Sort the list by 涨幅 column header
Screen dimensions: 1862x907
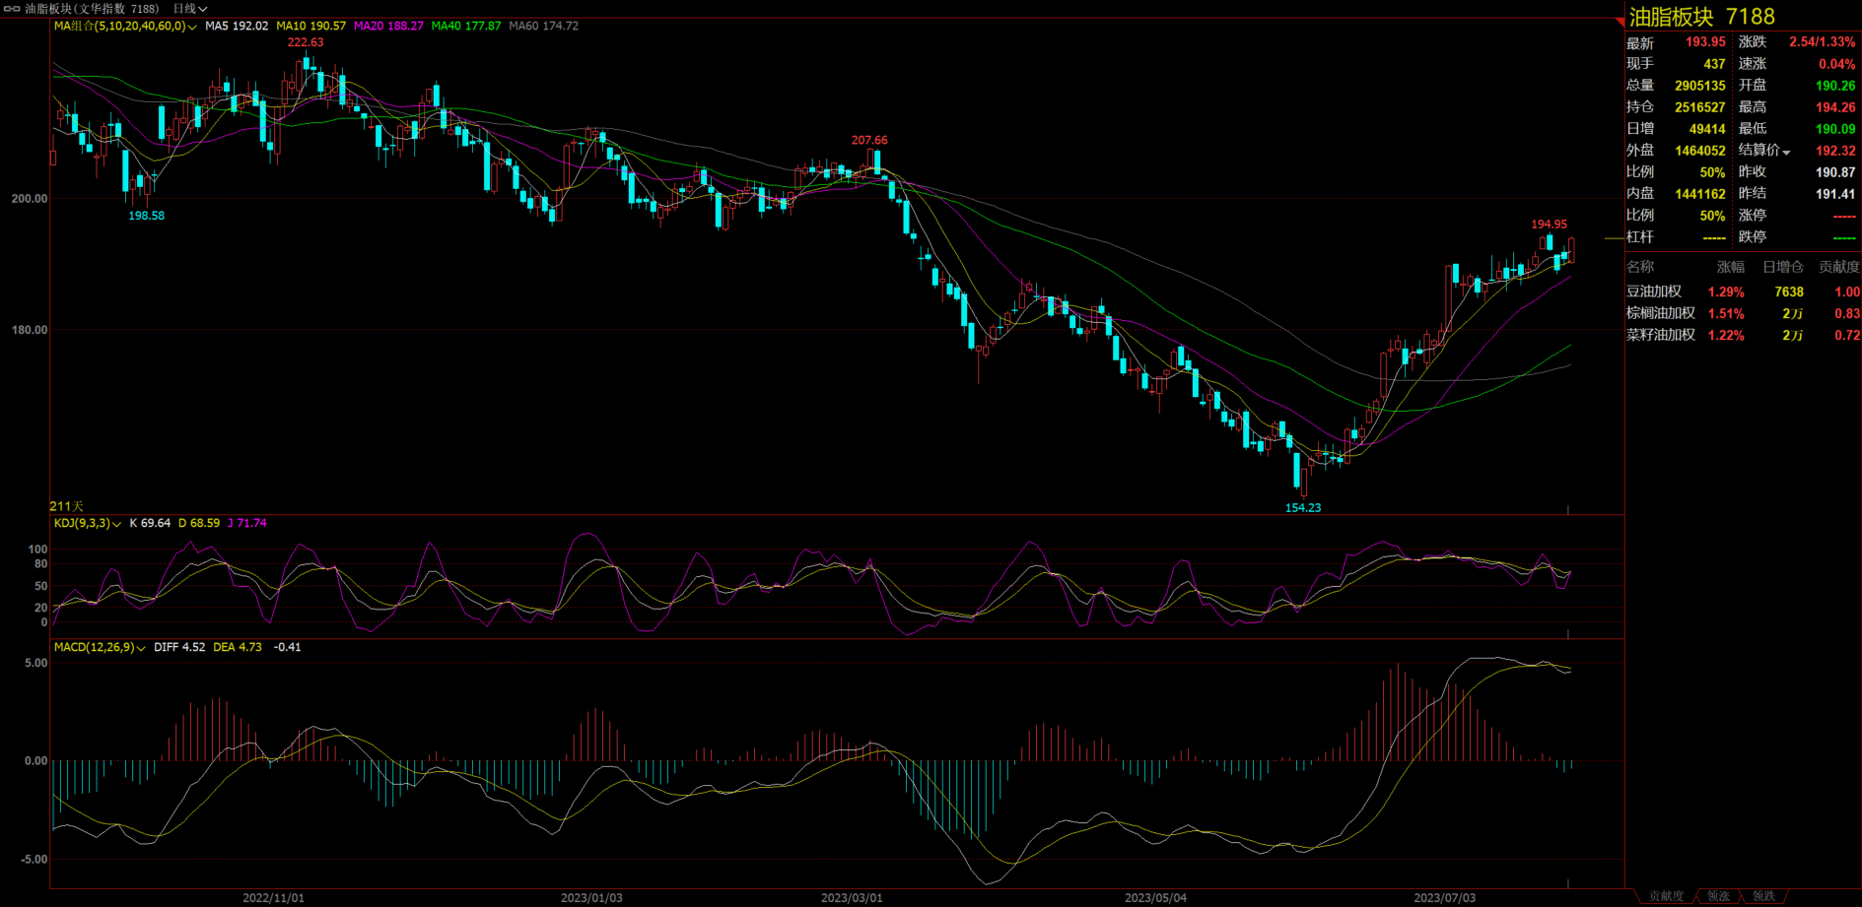(x=1730, y=267)
